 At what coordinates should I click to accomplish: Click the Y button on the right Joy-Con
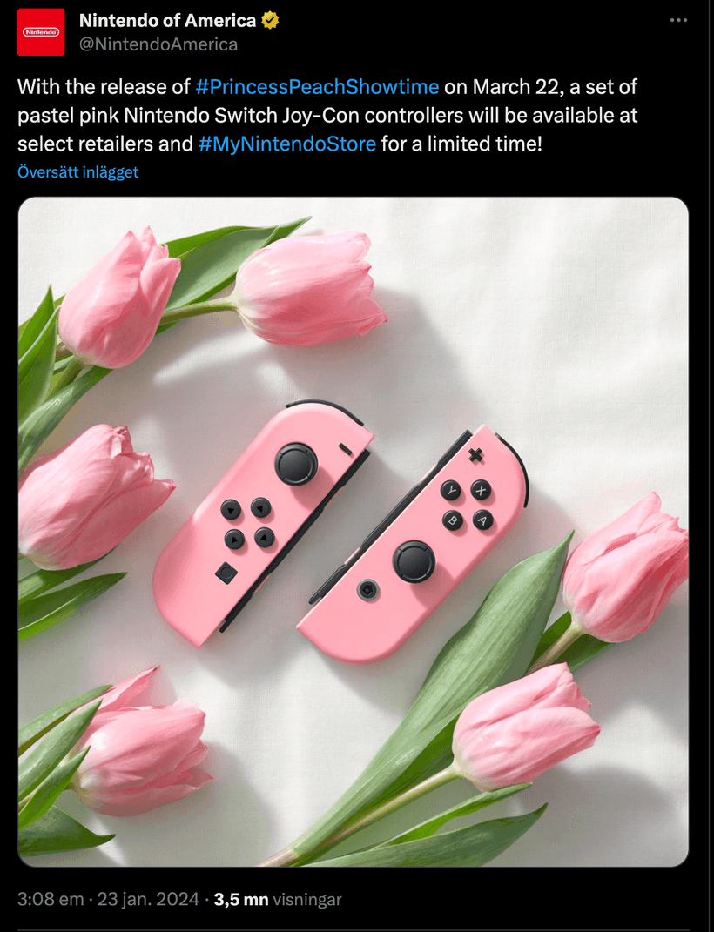pyautogui.click(x=451, y=491)
